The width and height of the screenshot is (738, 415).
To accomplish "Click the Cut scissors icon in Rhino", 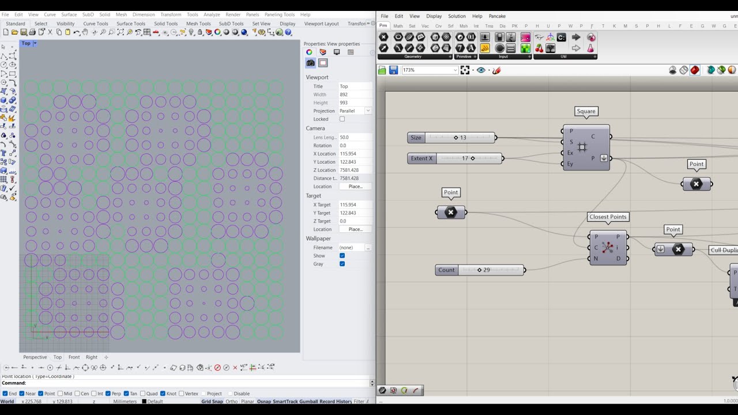I will 50,32.
